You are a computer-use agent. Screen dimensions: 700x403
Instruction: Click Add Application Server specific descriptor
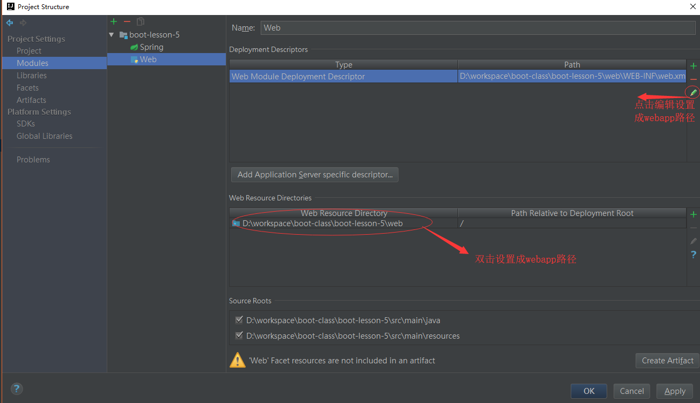tap(315, 175)
